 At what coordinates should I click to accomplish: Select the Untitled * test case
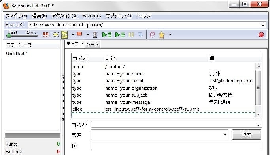(17, 54)
